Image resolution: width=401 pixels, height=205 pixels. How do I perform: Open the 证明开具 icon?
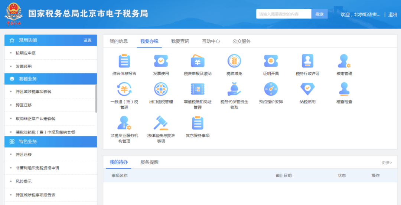tap(271, 61)
